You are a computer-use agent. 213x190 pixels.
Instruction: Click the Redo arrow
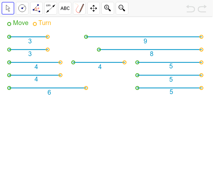(202, 9)
